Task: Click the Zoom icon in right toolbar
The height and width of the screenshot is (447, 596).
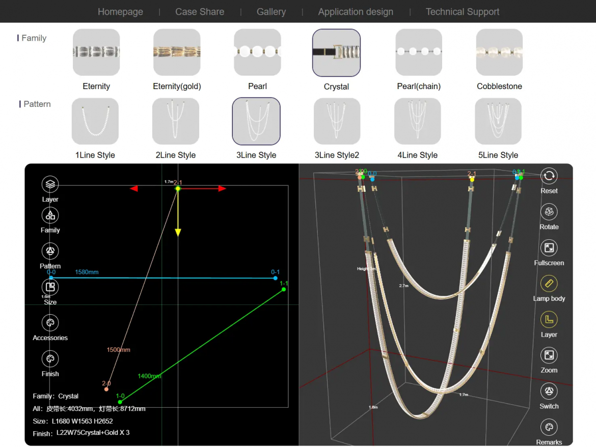Action: [x=549, y=355]
